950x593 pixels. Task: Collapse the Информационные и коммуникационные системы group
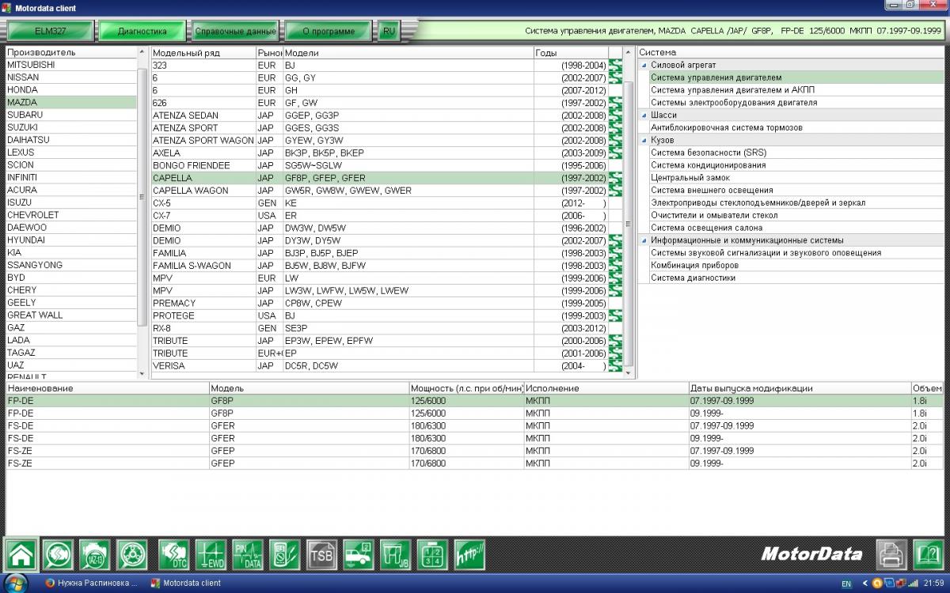point(644,240)
